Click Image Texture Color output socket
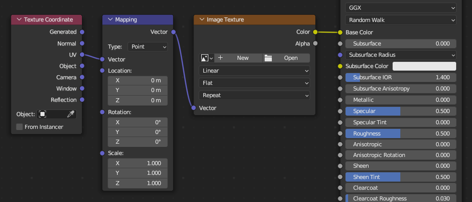 click(x=315, y=32)
